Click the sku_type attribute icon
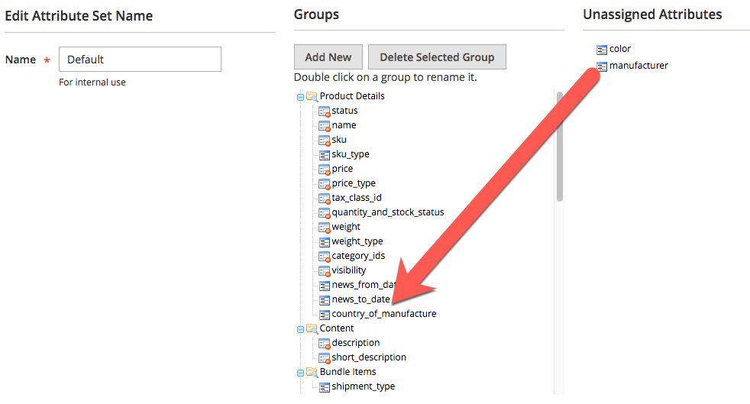The height and width of the screenshot is (404, 750). click(x=325, y=155)
